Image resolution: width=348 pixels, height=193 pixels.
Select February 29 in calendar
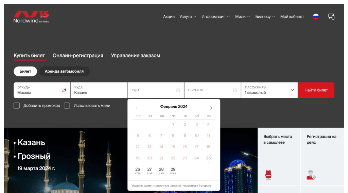click(173, 171)
